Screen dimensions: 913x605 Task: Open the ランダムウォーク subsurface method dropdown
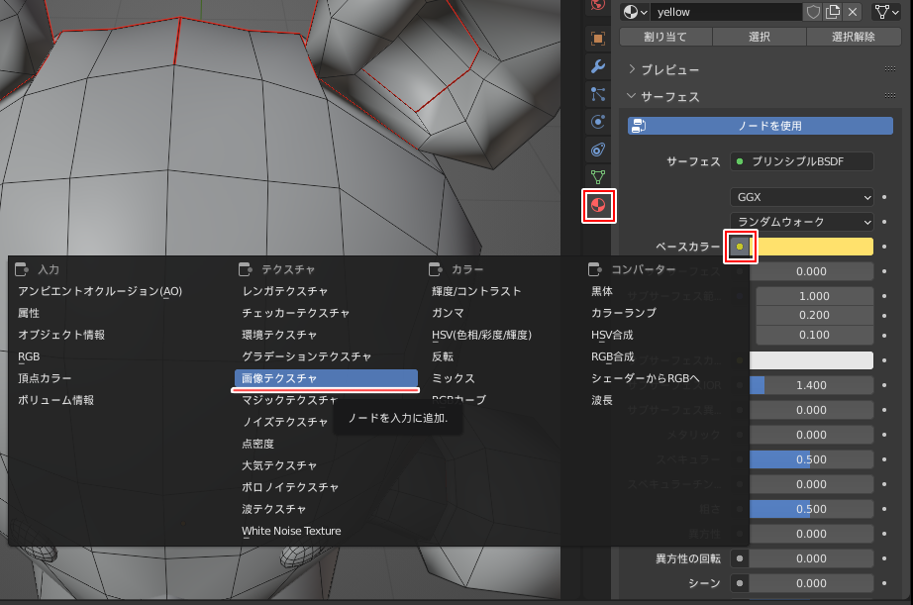pos(802,222)
